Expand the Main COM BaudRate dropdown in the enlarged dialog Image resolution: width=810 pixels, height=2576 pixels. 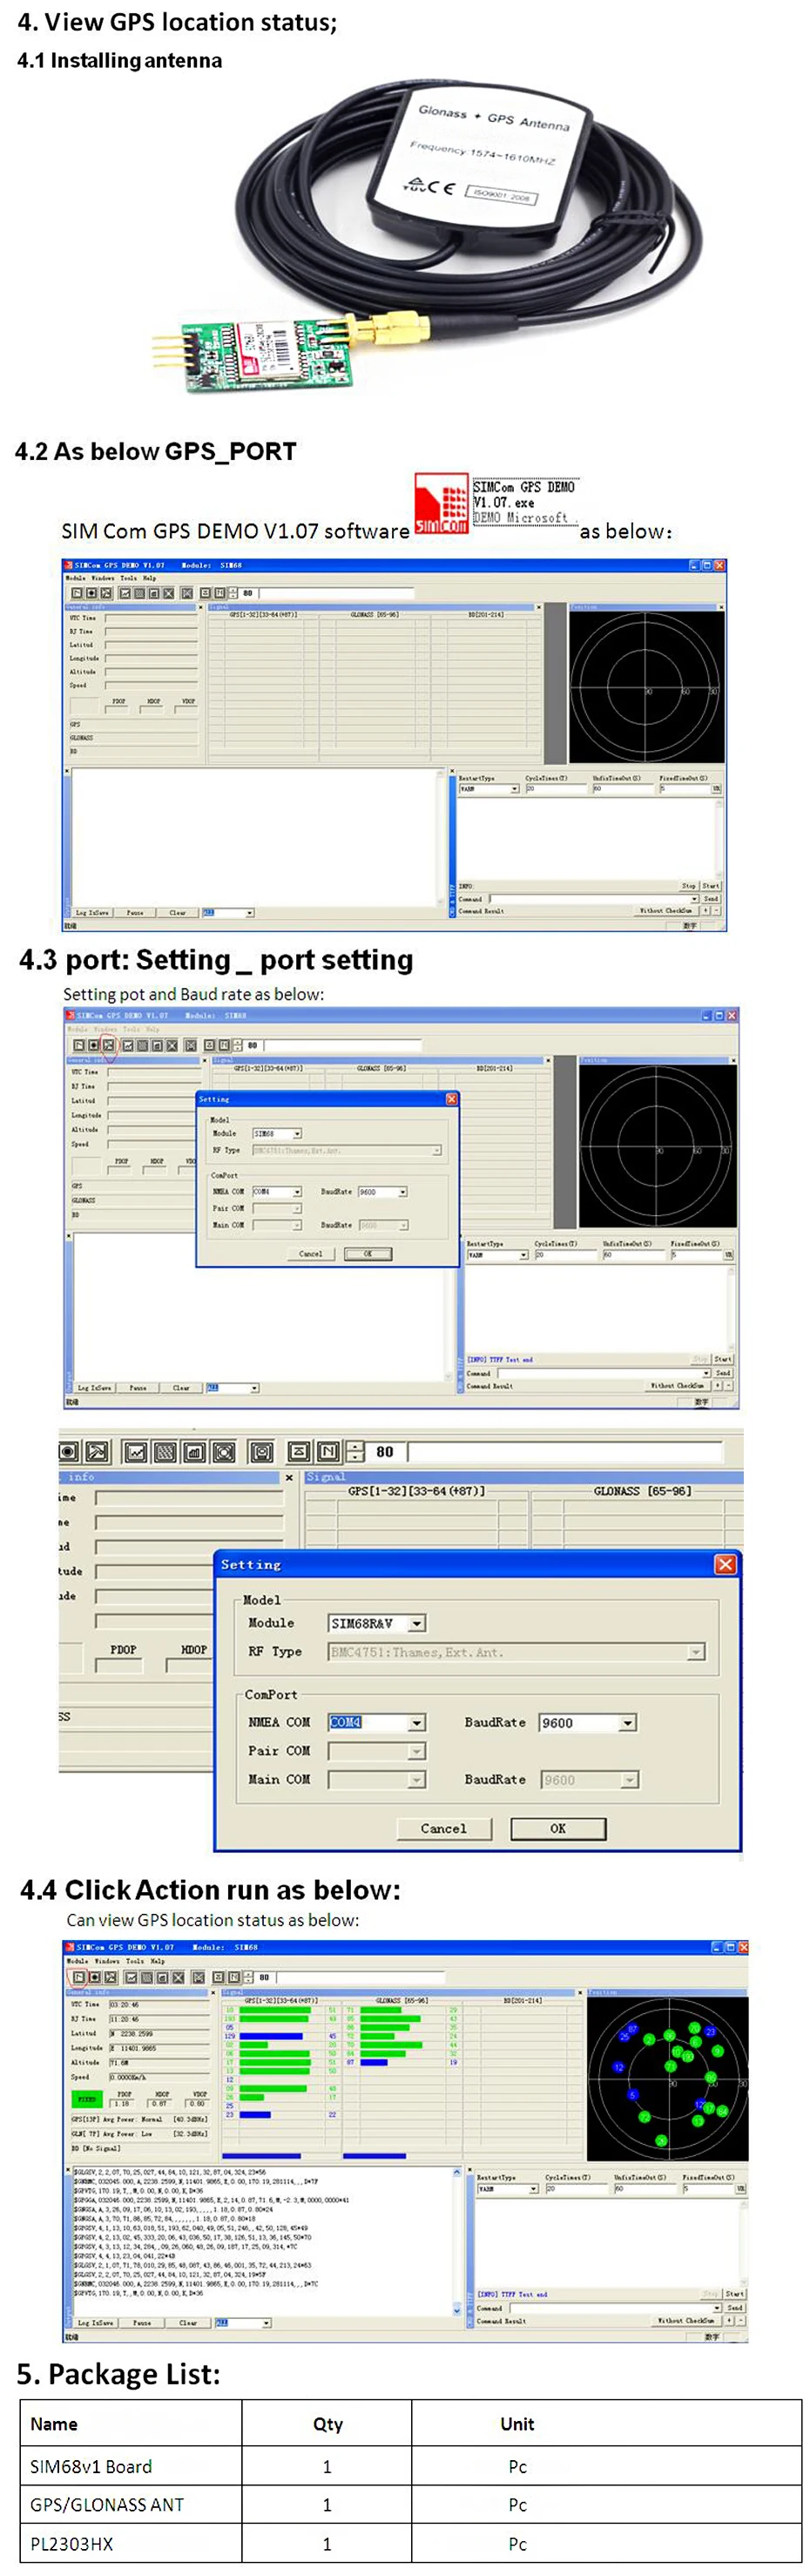(629, 1780)
